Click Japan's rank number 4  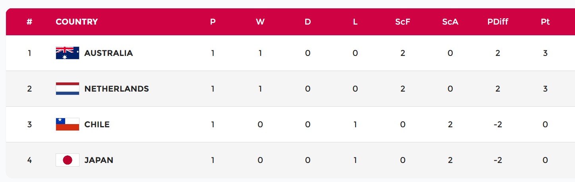[29, 160]
